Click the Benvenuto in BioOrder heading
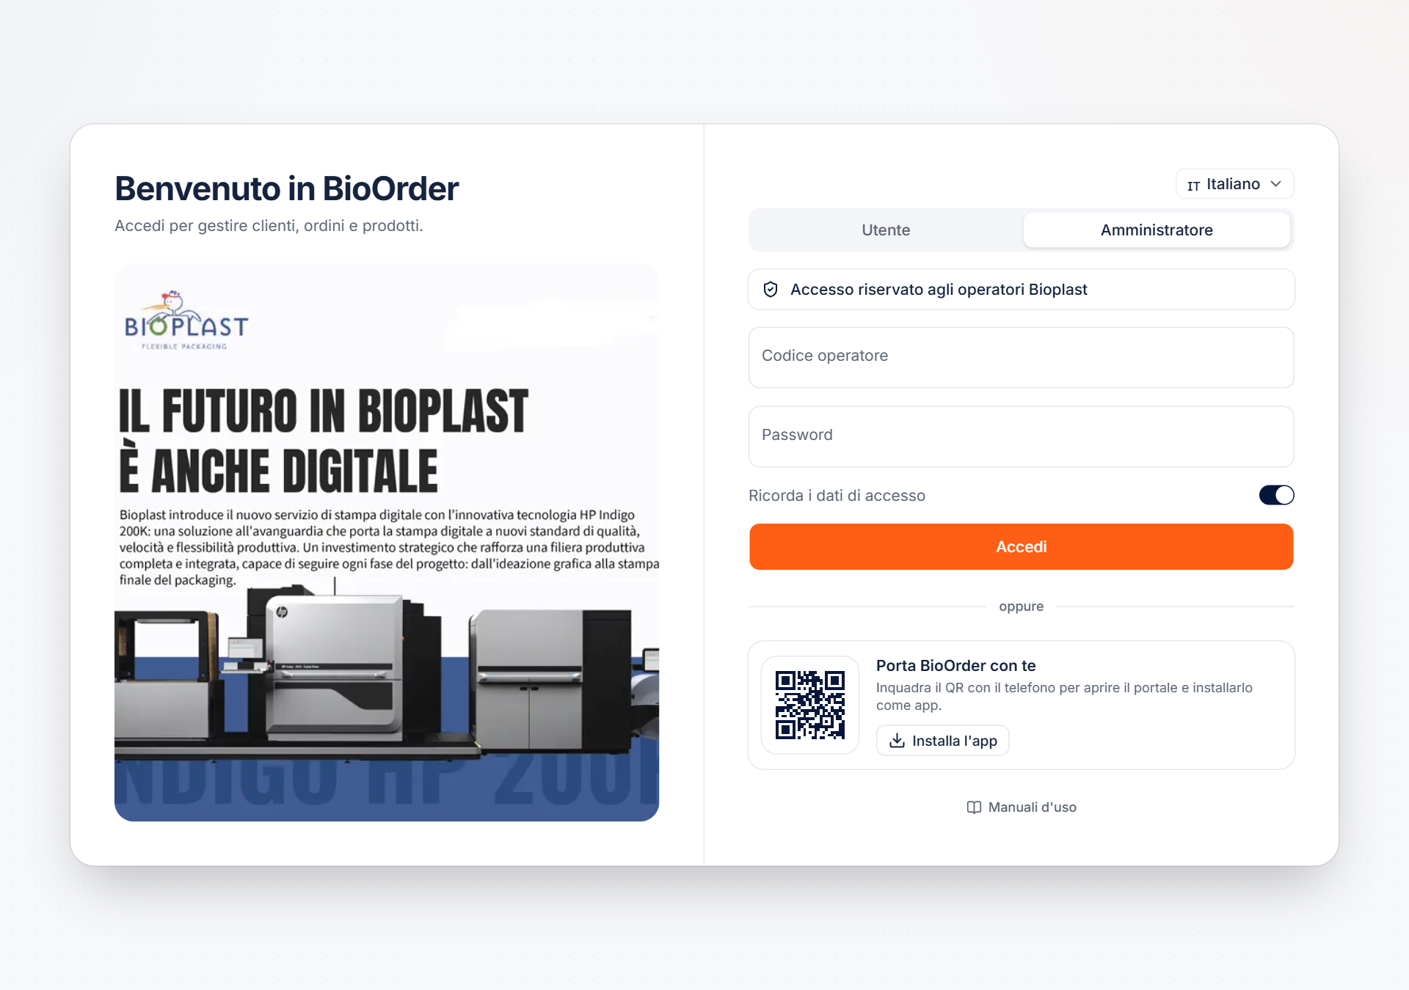Viewport: 1409px width, 990px height. tap(286, 189)
